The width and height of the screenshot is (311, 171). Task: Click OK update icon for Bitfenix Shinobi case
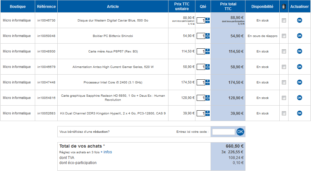(x=299, y=36)
